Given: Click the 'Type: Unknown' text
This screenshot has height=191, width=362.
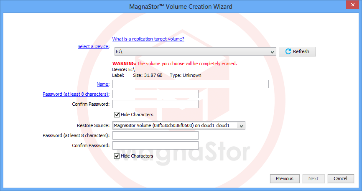Looking at the screenshot, I should (185, 75).
